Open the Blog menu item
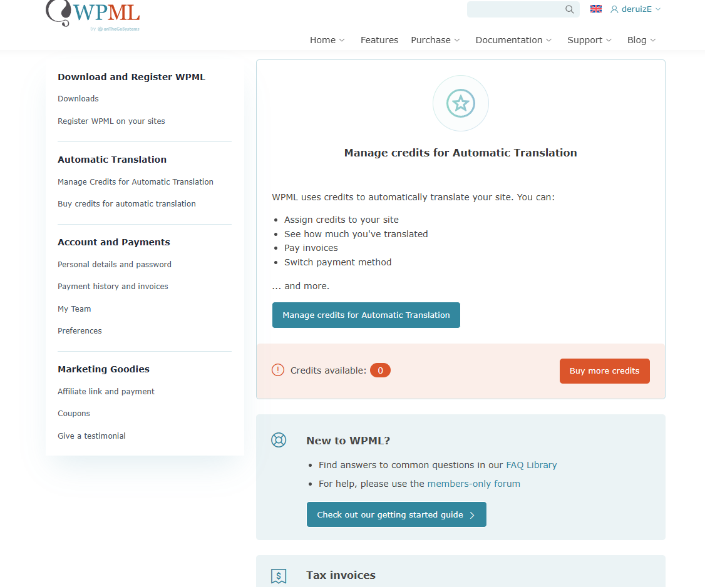Screen dimensions: 705x587 click(x=636, y=40)
